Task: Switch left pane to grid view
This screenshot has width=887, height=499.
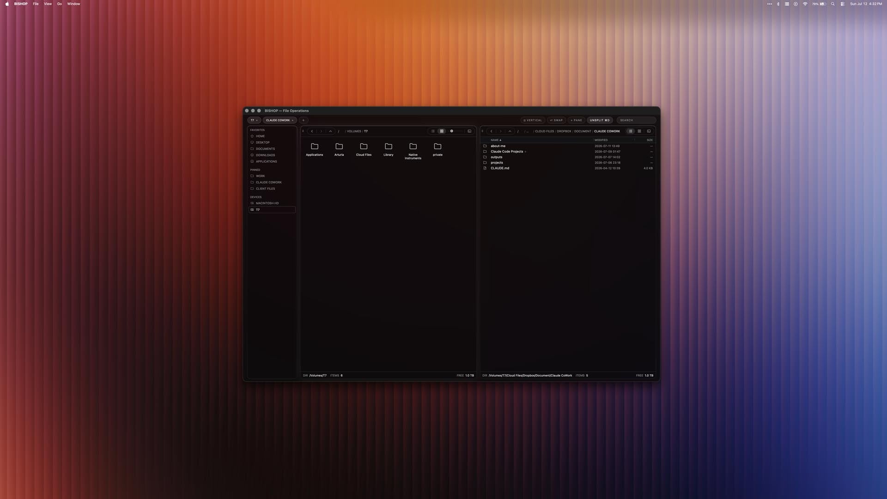Action: tap(442, 131)
